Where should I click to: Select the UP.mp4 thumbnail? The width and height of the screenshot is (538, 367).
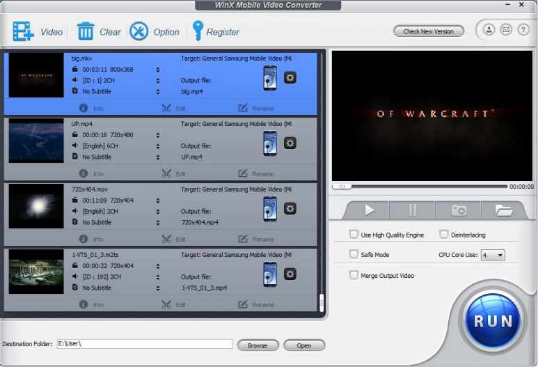coord(36,141)
